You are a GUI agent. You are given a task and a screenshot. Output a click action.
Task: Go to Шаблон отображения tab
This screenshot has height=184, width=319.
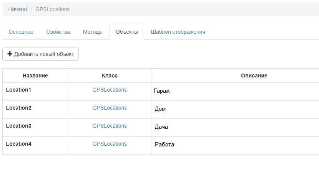[x=178, y=32]
